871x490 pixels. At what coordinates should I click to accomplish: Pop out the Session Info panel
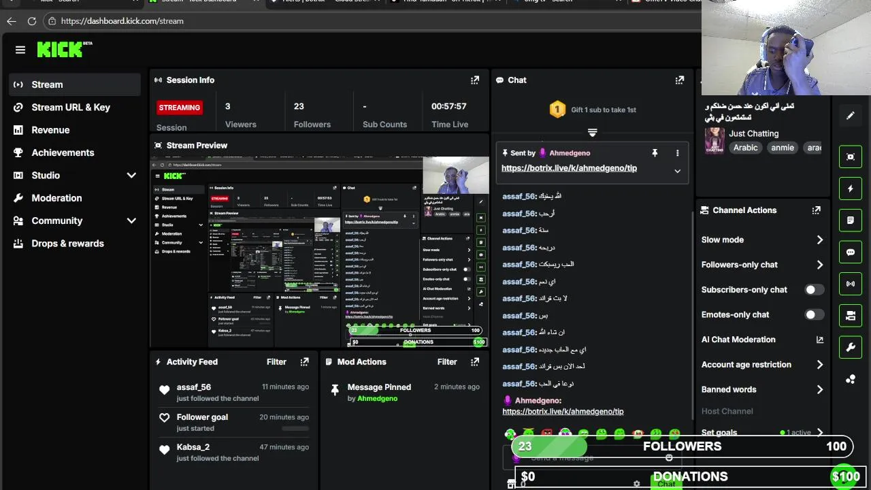(x=475, y=80)
